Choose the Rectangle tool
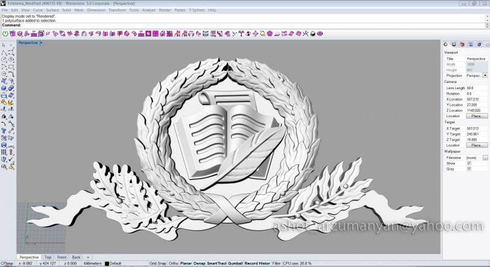Viewport: 490px width, 267px height. point(11,67)
